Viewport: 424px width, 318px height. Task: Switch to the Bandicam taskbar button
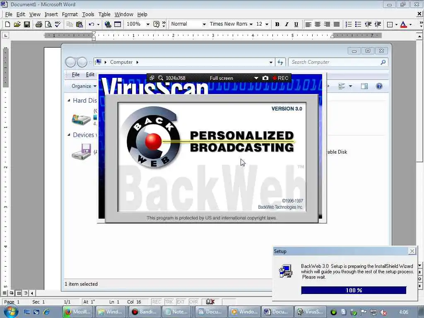(x=145, y=312)
